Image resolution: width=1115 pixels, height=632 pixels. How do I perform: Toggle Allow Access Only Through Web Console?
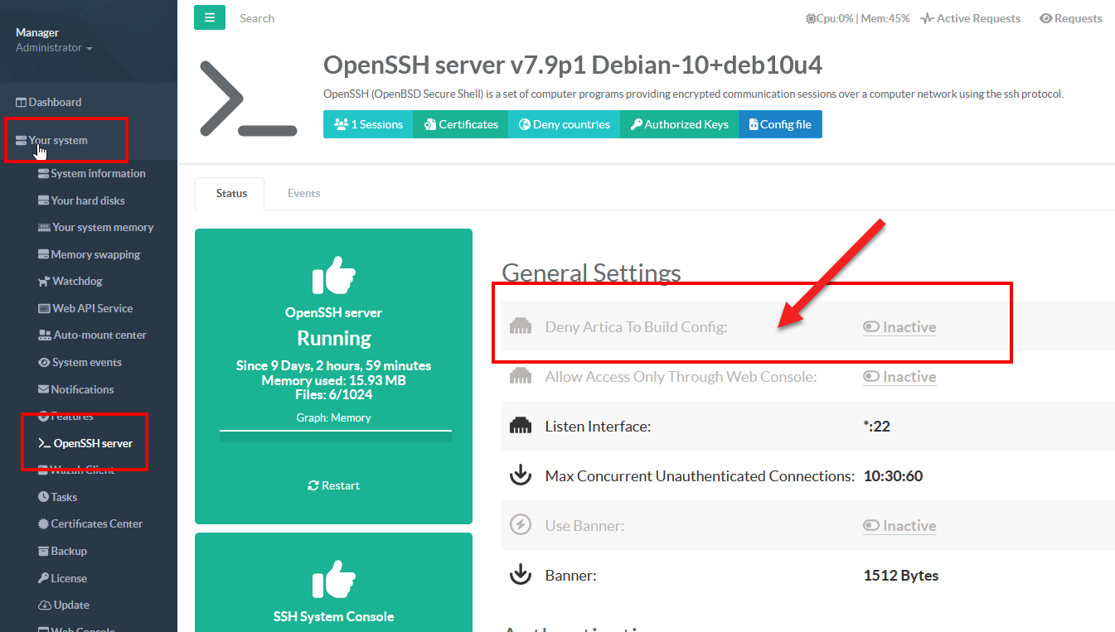899,377
